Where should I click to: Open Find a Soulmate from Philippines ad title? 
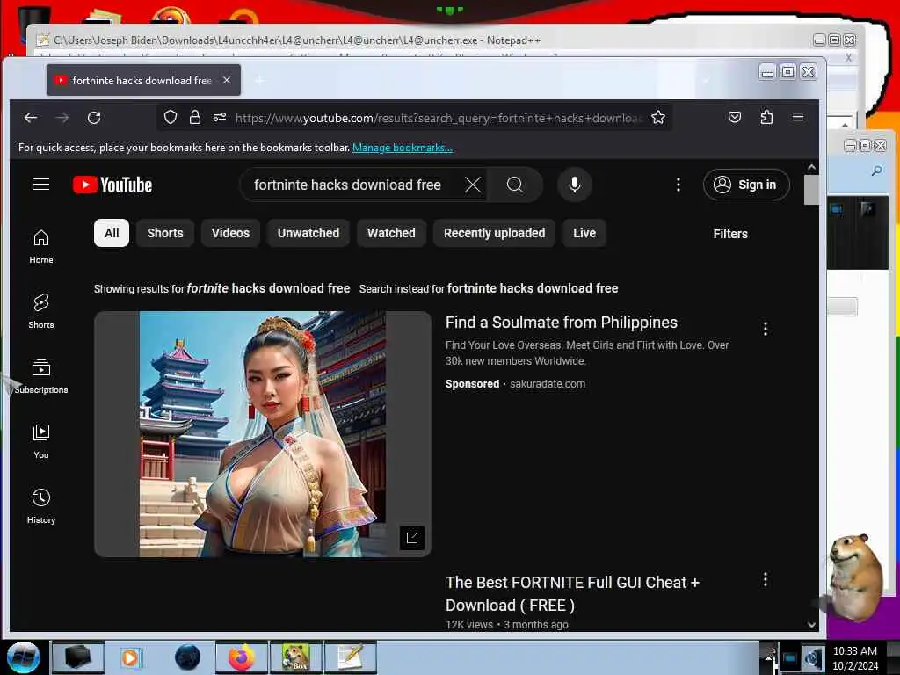tap(562, 323)
